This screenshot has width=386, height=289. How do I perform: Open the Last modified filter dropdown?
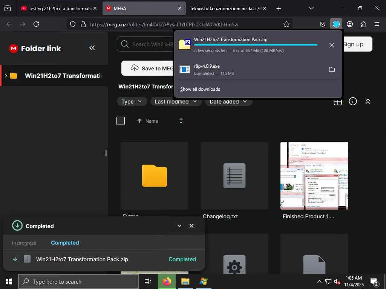pyautogui.click(x=176, y=102)
